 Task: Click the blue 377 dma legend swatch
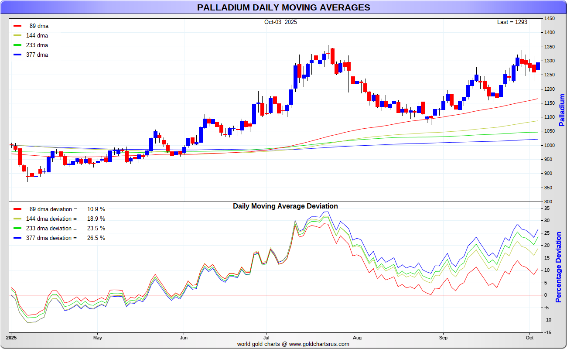17,55
